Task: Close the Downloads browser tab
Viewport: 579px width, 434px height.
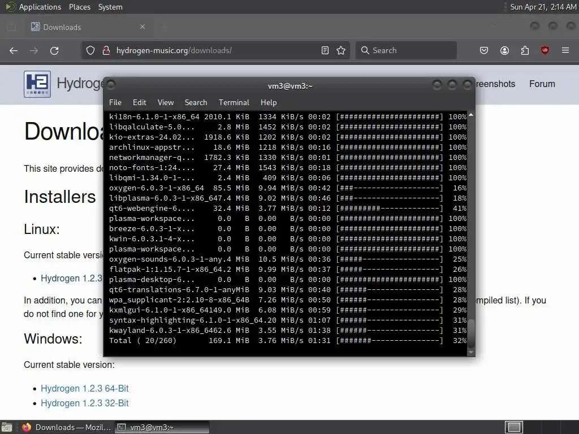Action: (142, 27)
